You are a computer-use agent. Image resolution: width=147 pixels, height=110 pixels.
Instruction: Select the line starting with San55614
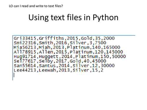(64, 66)
